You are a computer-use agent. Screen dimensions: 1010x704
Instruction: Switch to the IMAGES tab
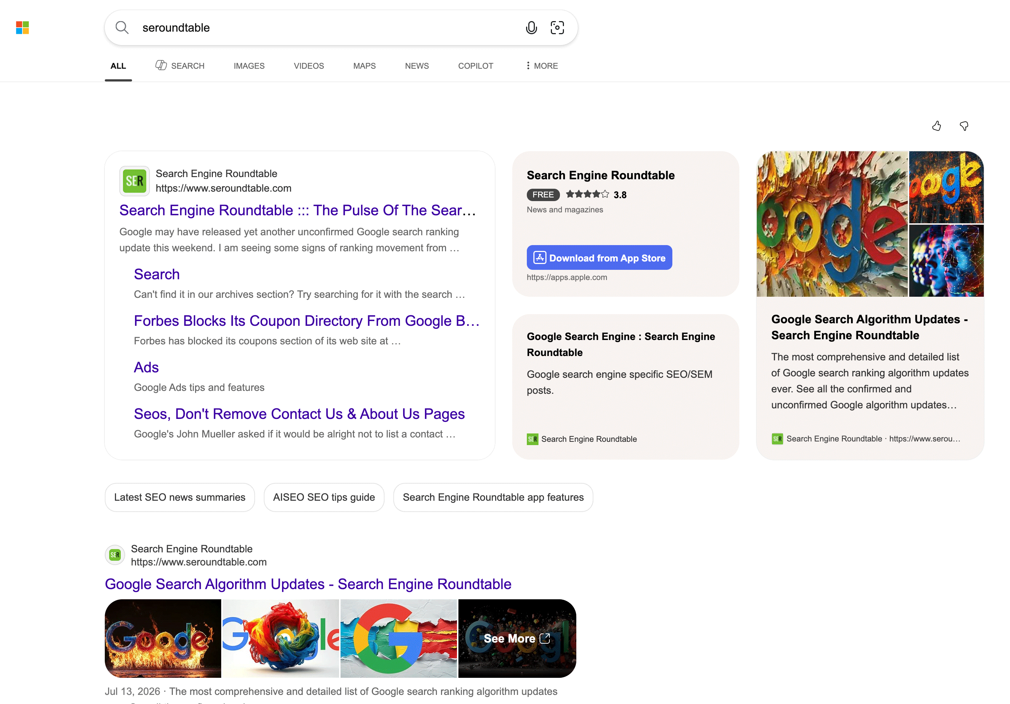pyautogui.click(x=249, y=66)
